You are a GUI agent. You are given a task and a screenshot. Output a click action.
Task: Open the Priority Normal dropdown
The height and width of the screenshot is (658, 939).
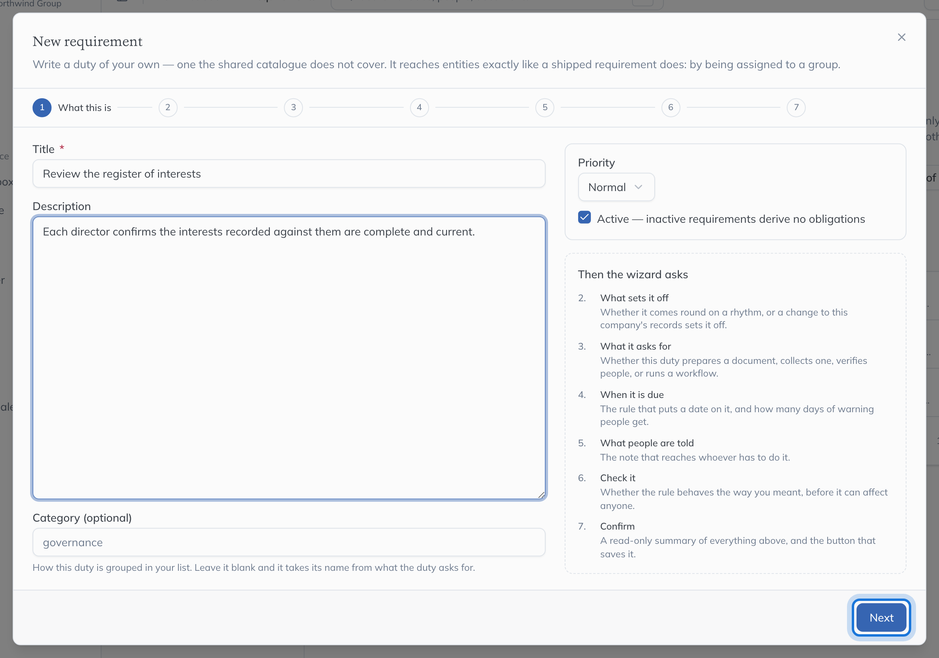[616, 187]
